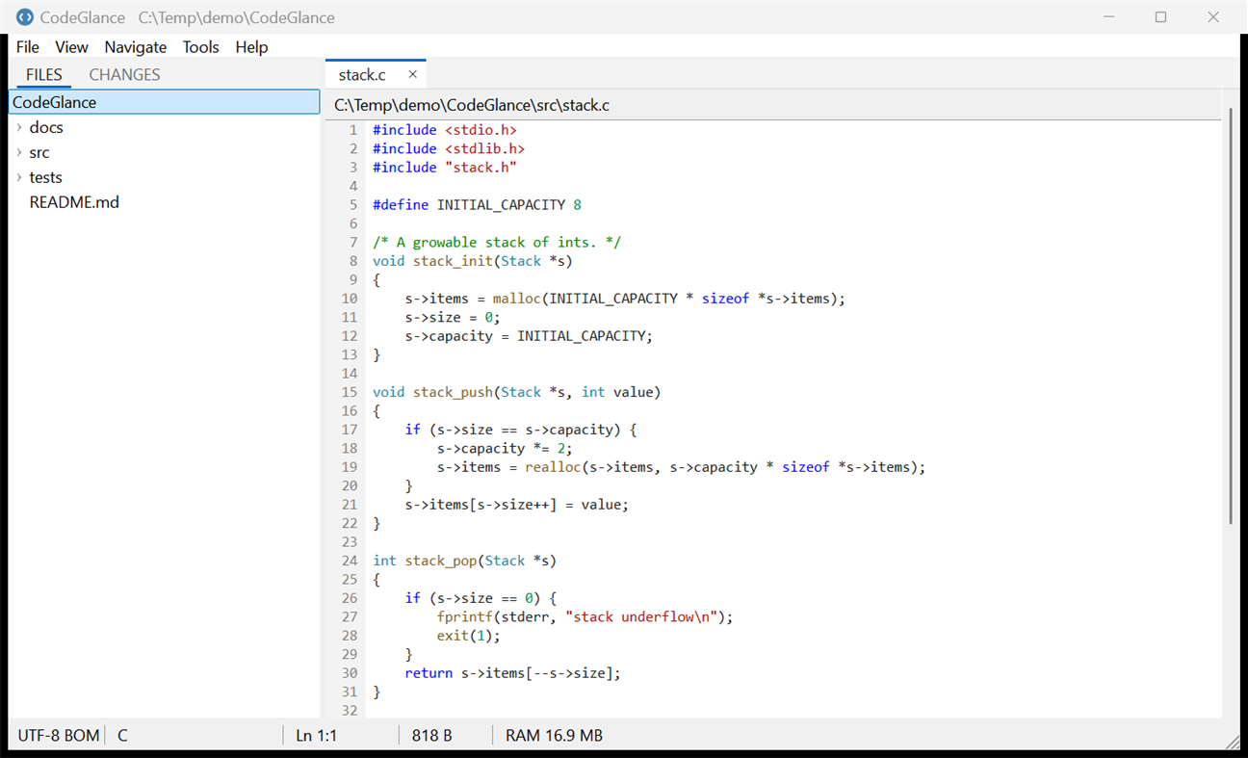Select the src folder row
The image size is (1248, 758).
[x=165, y=152]
